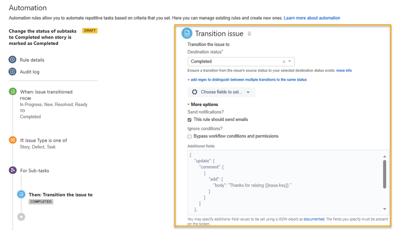Select 'When: Issue transitioned' step
394x230 pixels.
click(46, 92)
